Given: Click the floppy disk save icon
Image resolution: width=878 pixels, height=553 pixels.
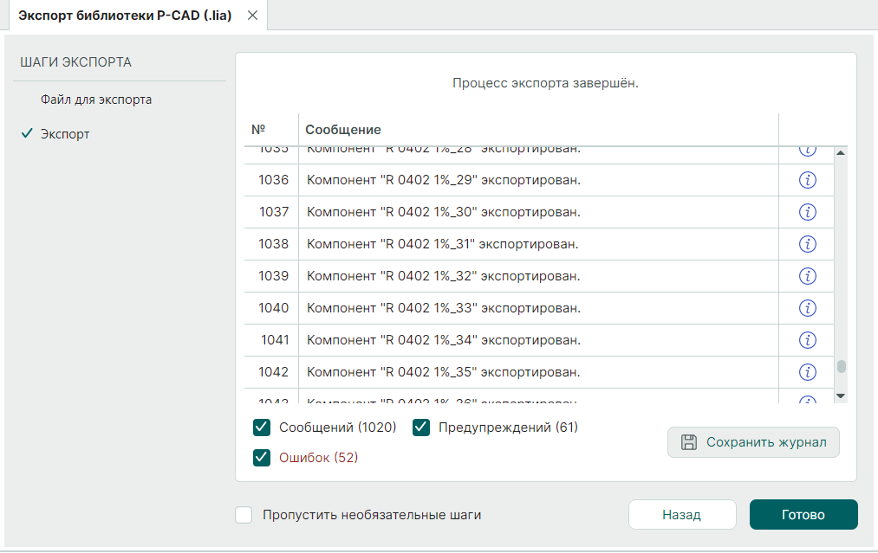Looking at the screenshot, I should (x=689, y=442).
